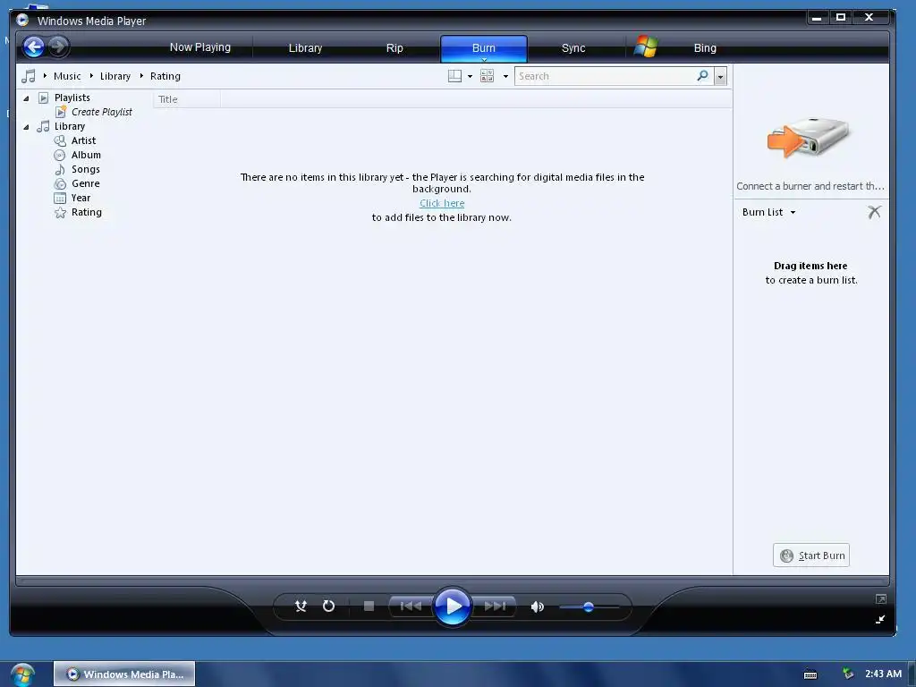The width and height of the screenshot is (916, 687).
Task: Switch to compact mode
Action: pyautogui.click(x=880, y=619)
